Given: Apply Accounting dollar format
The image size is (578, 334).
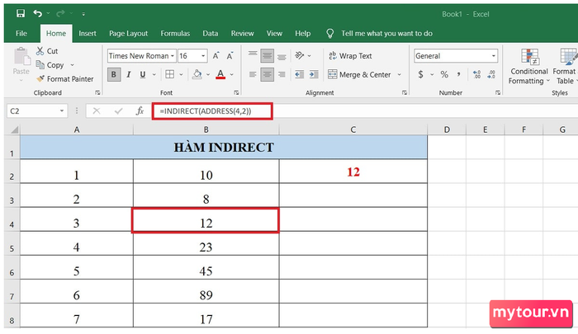Looking at the screenshot, I should click(x=420, y=75).
